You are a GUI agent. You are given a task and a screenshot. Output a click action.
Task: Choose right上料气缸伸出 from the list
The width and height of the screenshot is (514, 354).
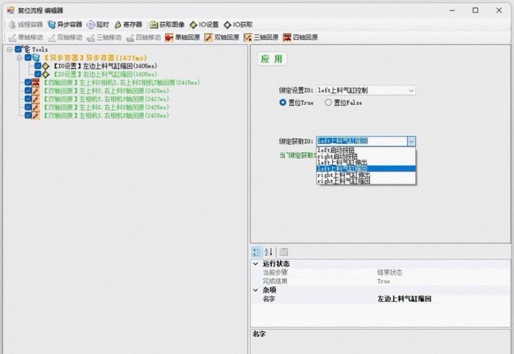click(x=366, y=175)
